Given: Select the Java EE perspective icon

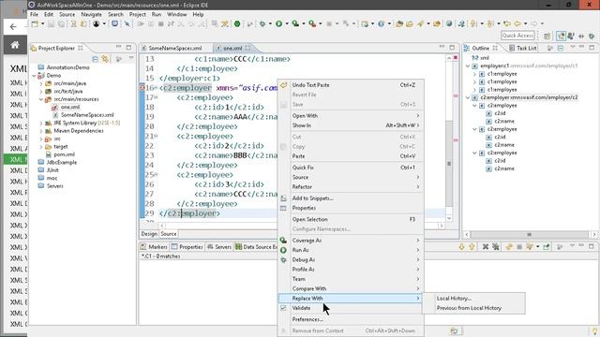Looking at the screenshot, I should pyautogui.click(x=561, y=36).
